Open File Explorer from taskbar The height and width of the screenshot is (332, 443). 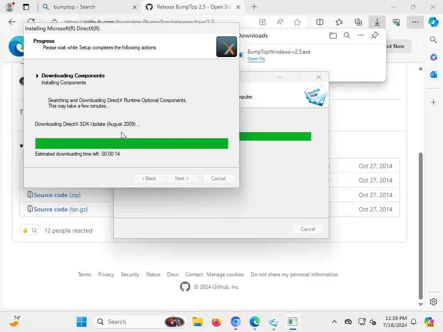tap(197, 322)
